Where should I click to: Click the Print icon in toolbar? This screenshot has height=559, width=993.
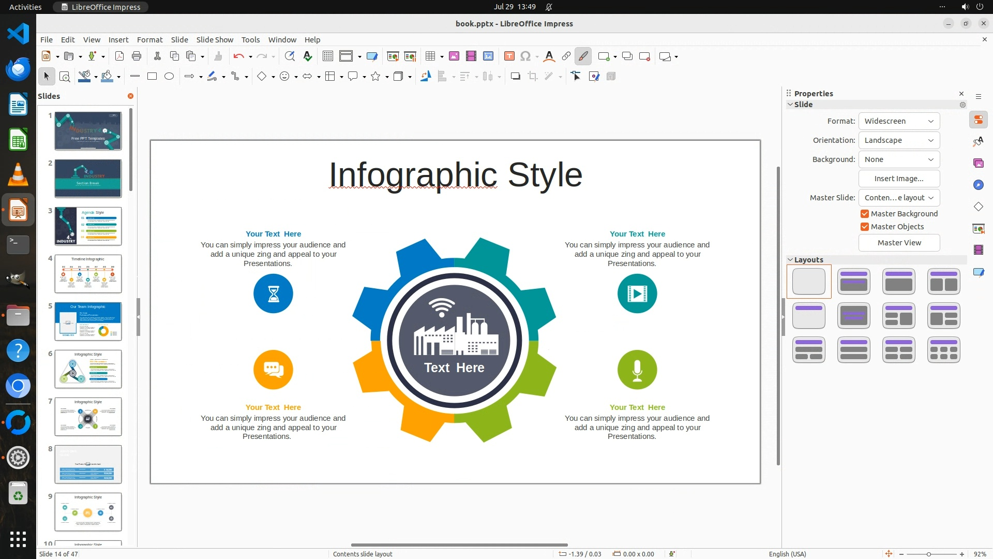(x=137, y=56)
